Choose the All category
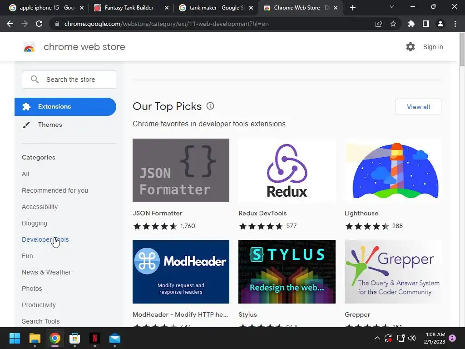 (x=25, y=174)
